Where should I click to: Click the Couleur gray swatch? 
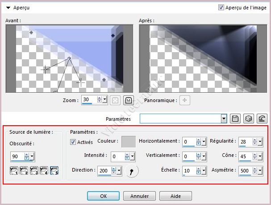pyautogui.click(x=129, y=142)
